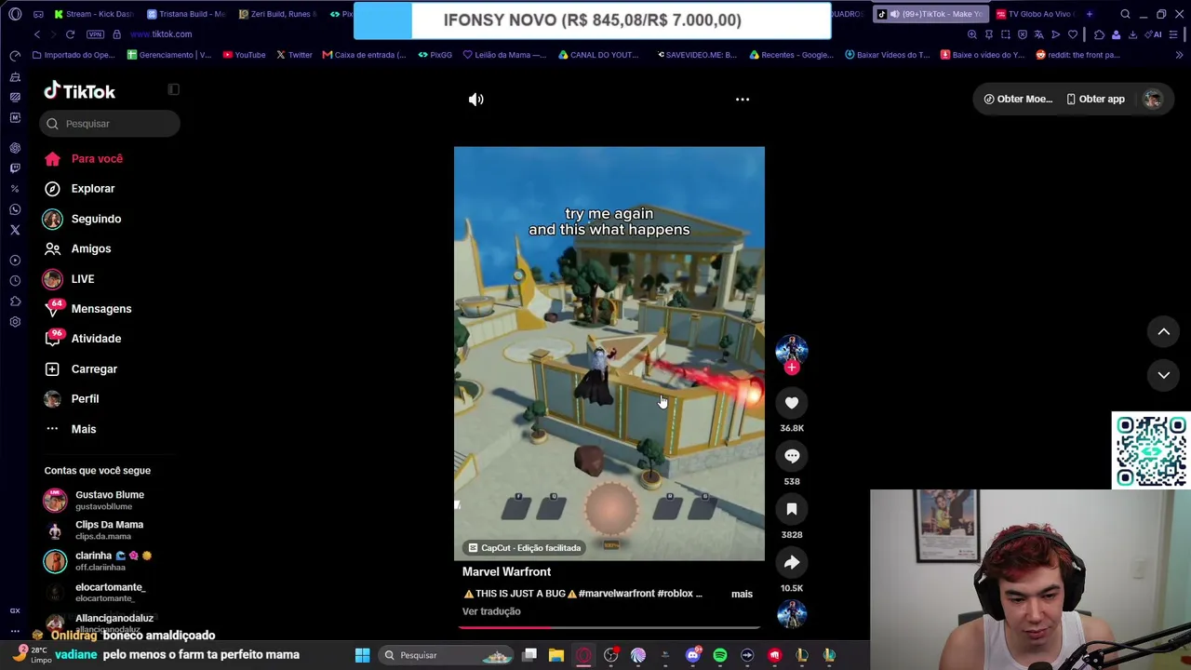Open the Marvel Warfront creator name
The width and height of the screenshot is (1191, 670).
pyautogui.click(x=506, y=572)
